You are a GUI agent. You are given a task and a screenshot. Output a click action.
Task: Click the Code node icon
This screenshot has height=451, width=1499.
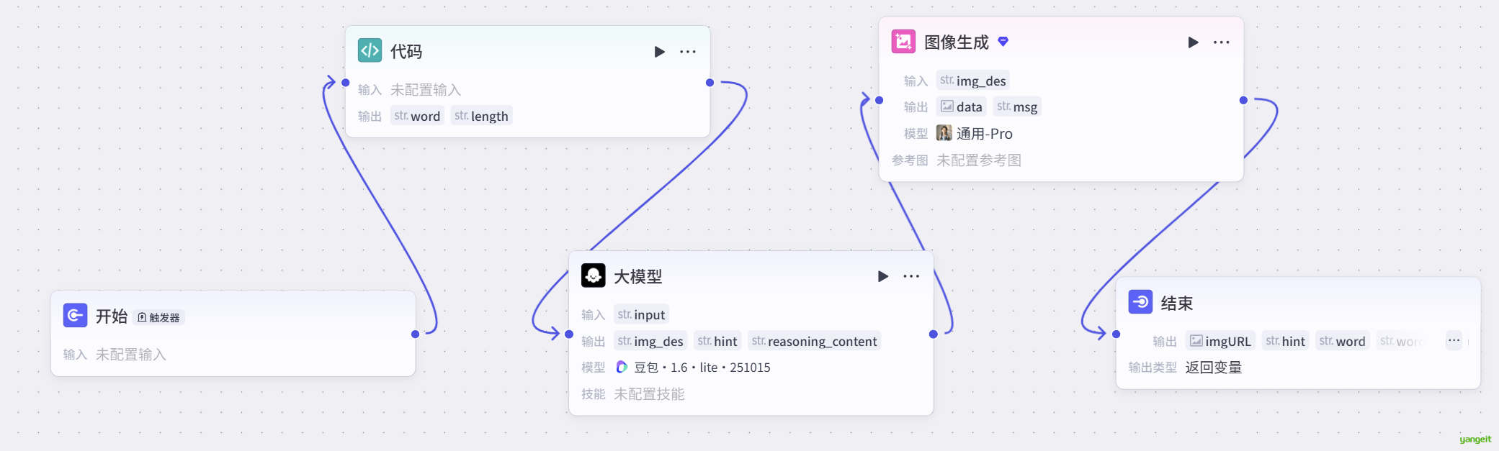click(370, 50)
